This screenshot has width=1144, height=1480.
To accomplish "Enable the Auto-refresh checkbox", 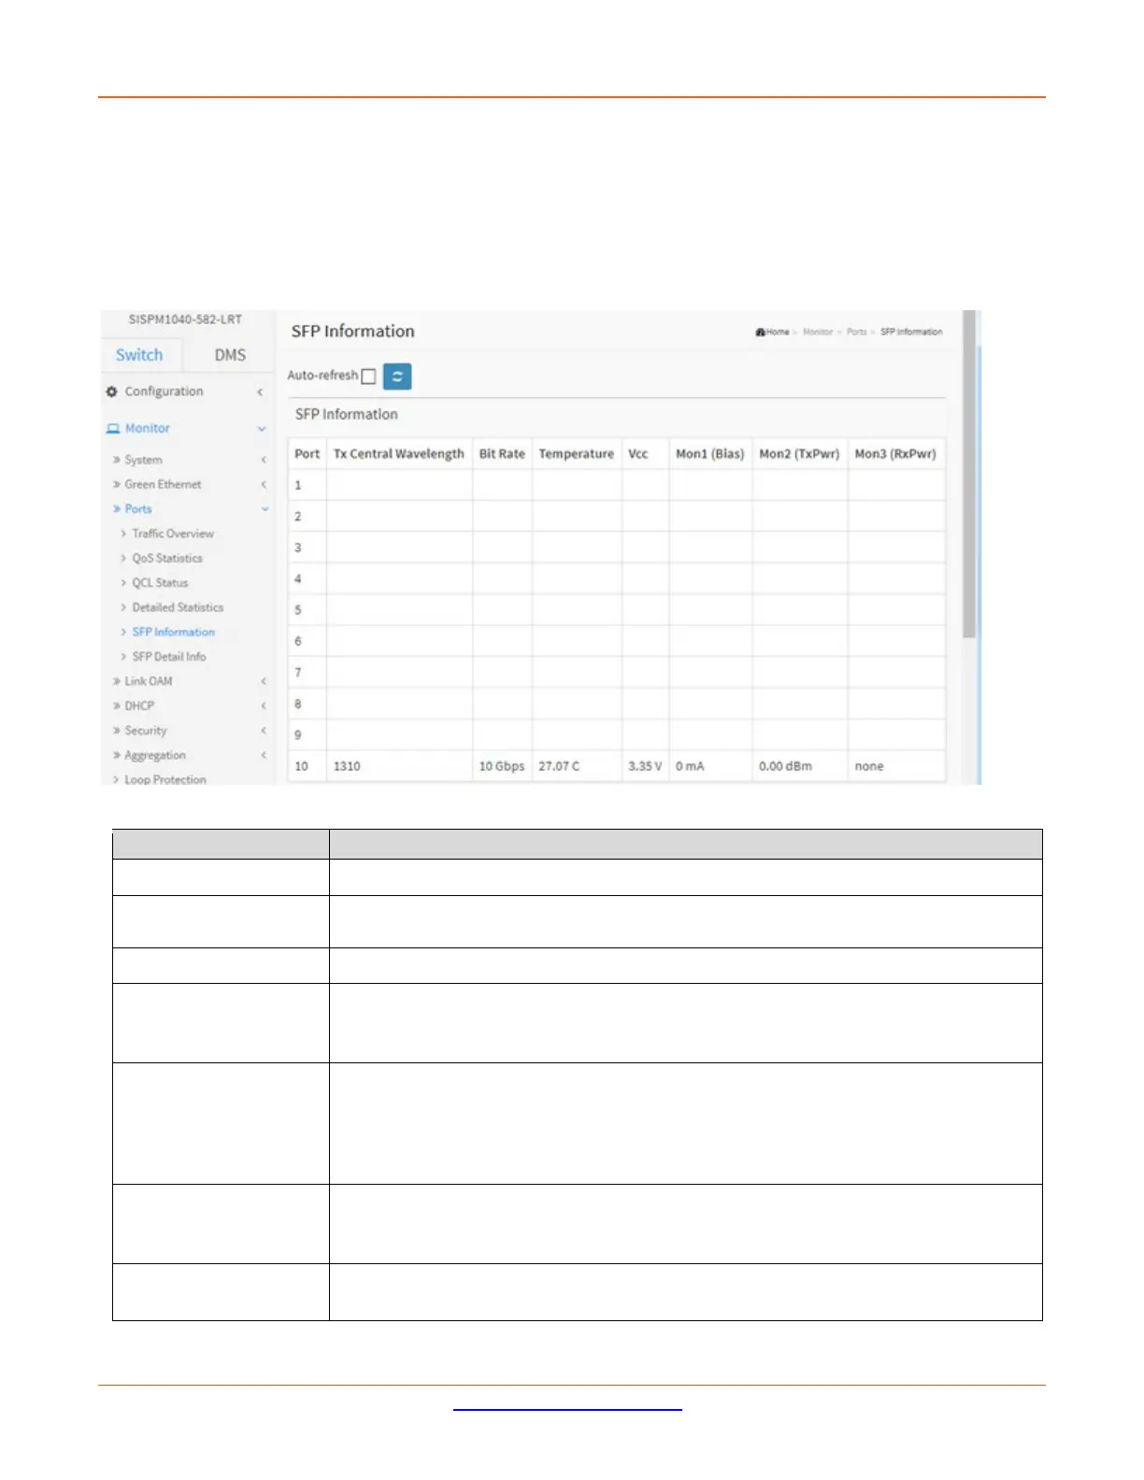I will (368, 377).
